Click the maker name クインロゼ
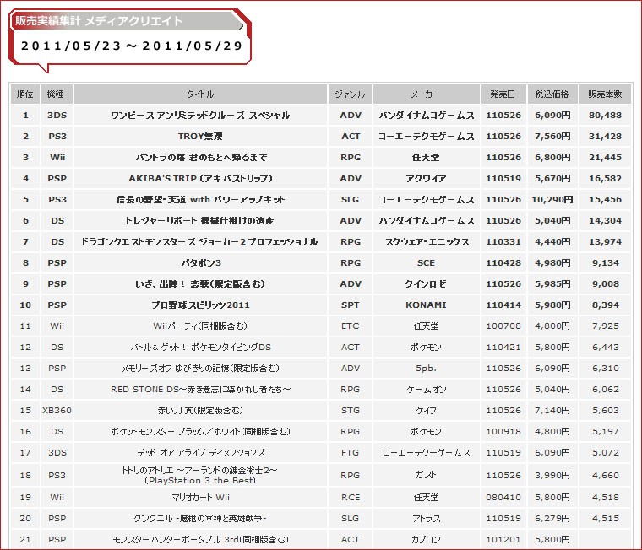 coord(426,283)
